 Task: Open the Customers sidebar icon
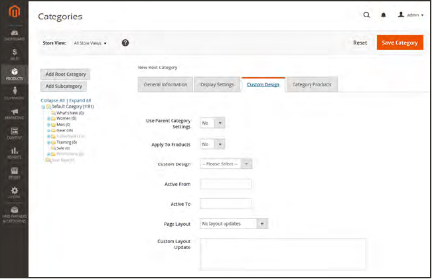click(x=14, y=94)
